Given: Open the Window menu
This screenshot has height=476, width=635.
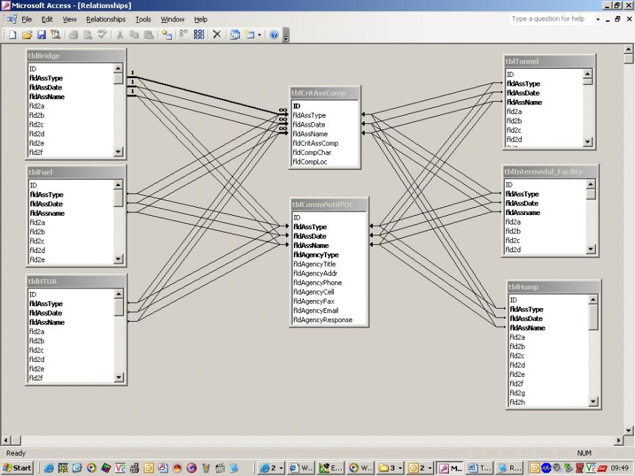Looking at the screenshot, I should (173, 19).
